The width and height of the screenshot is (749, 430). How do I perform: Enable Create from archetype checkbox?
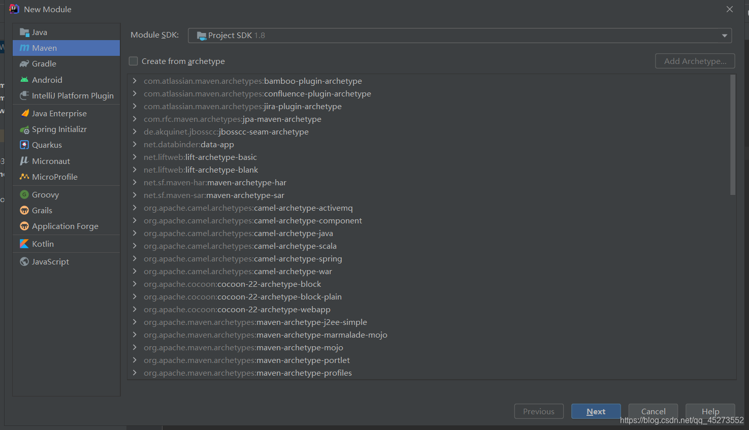[x=134, y=61]
